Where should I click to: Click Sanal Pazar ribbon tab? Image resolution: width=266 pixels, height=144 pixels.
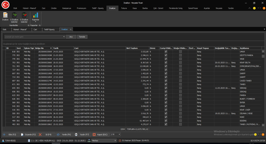tap(193, 8)
